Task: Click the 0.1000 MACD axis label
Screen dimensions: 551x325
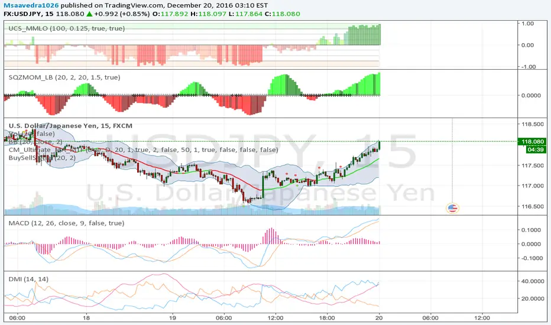Action: pyautogui.click(x=531, y=230)
